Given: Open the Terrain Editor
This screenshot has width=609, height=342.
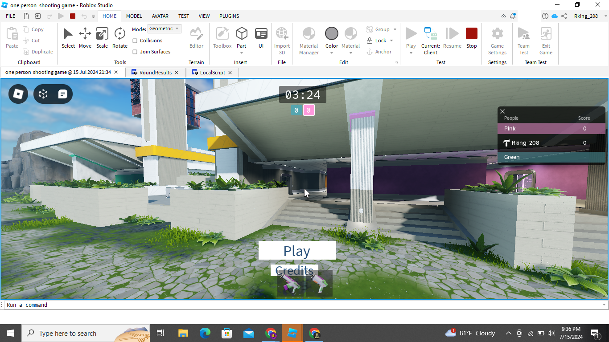Looking at the screenshot, I should [x=196, y=38].
